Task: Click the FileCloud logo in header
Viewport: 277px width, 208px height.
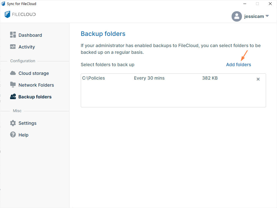Action: coord(20,14)
